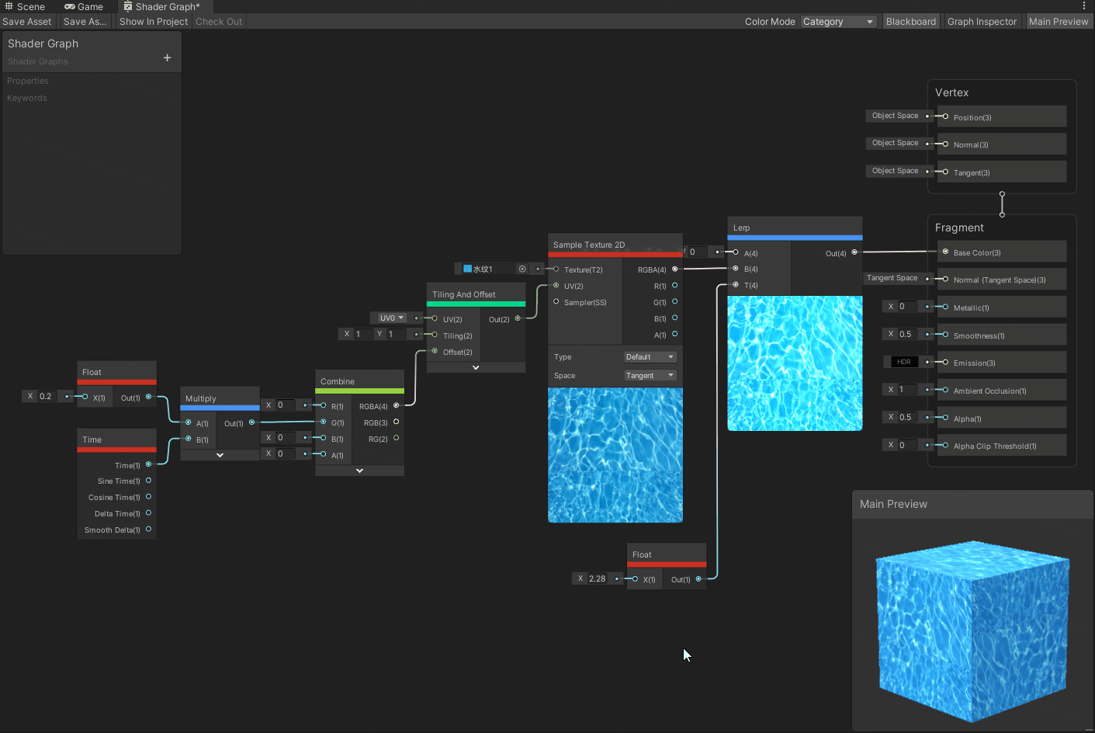The height and width of the screenshot is (733, 1095).
Task: Click the Combine RGBA(4) output port
Action: click(x=396, y=405)
